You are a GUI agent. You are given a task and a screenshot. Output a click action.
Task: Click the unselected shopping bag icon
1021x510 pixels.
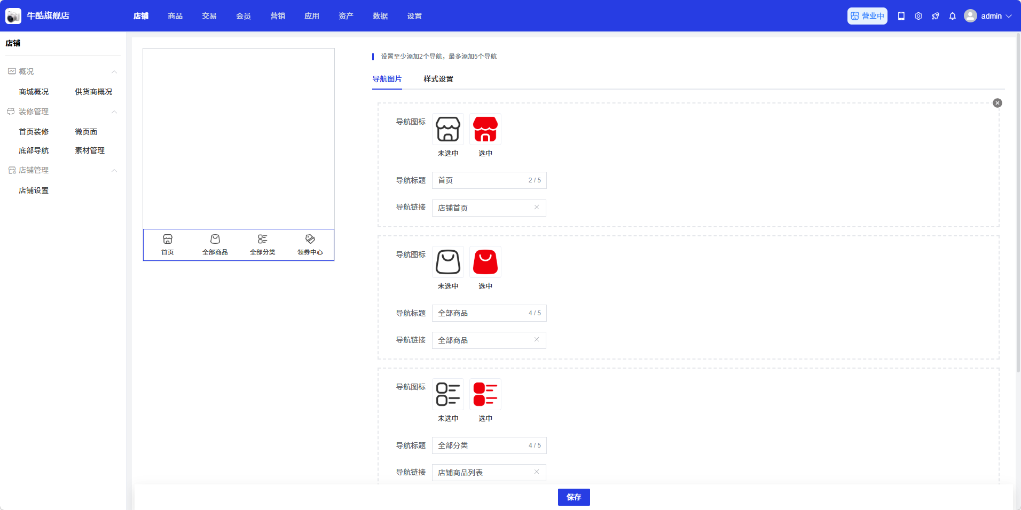447,262
